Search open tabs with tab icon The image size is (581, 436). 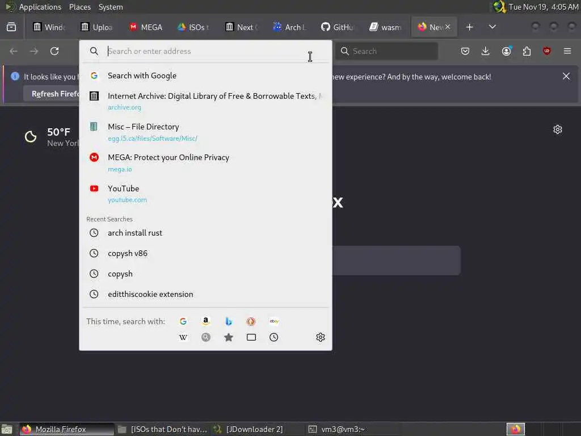251,337
